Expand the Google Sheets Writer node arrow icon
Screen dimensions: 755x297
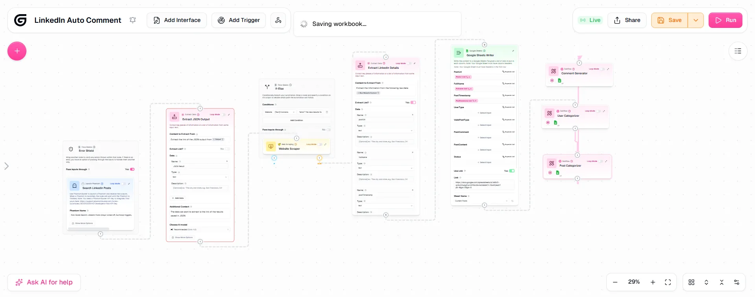tap(513, 51)
